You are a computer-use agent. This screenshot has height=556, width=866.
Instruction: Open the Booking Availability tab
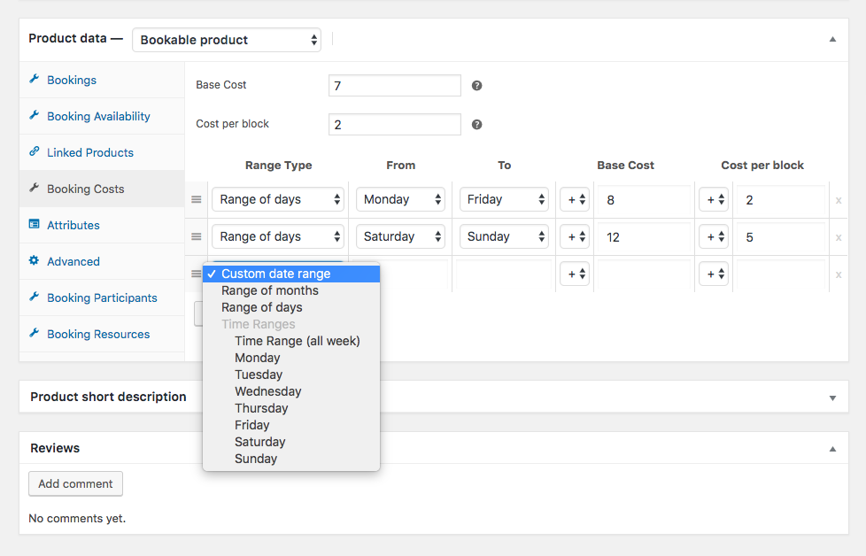(98, 116)
